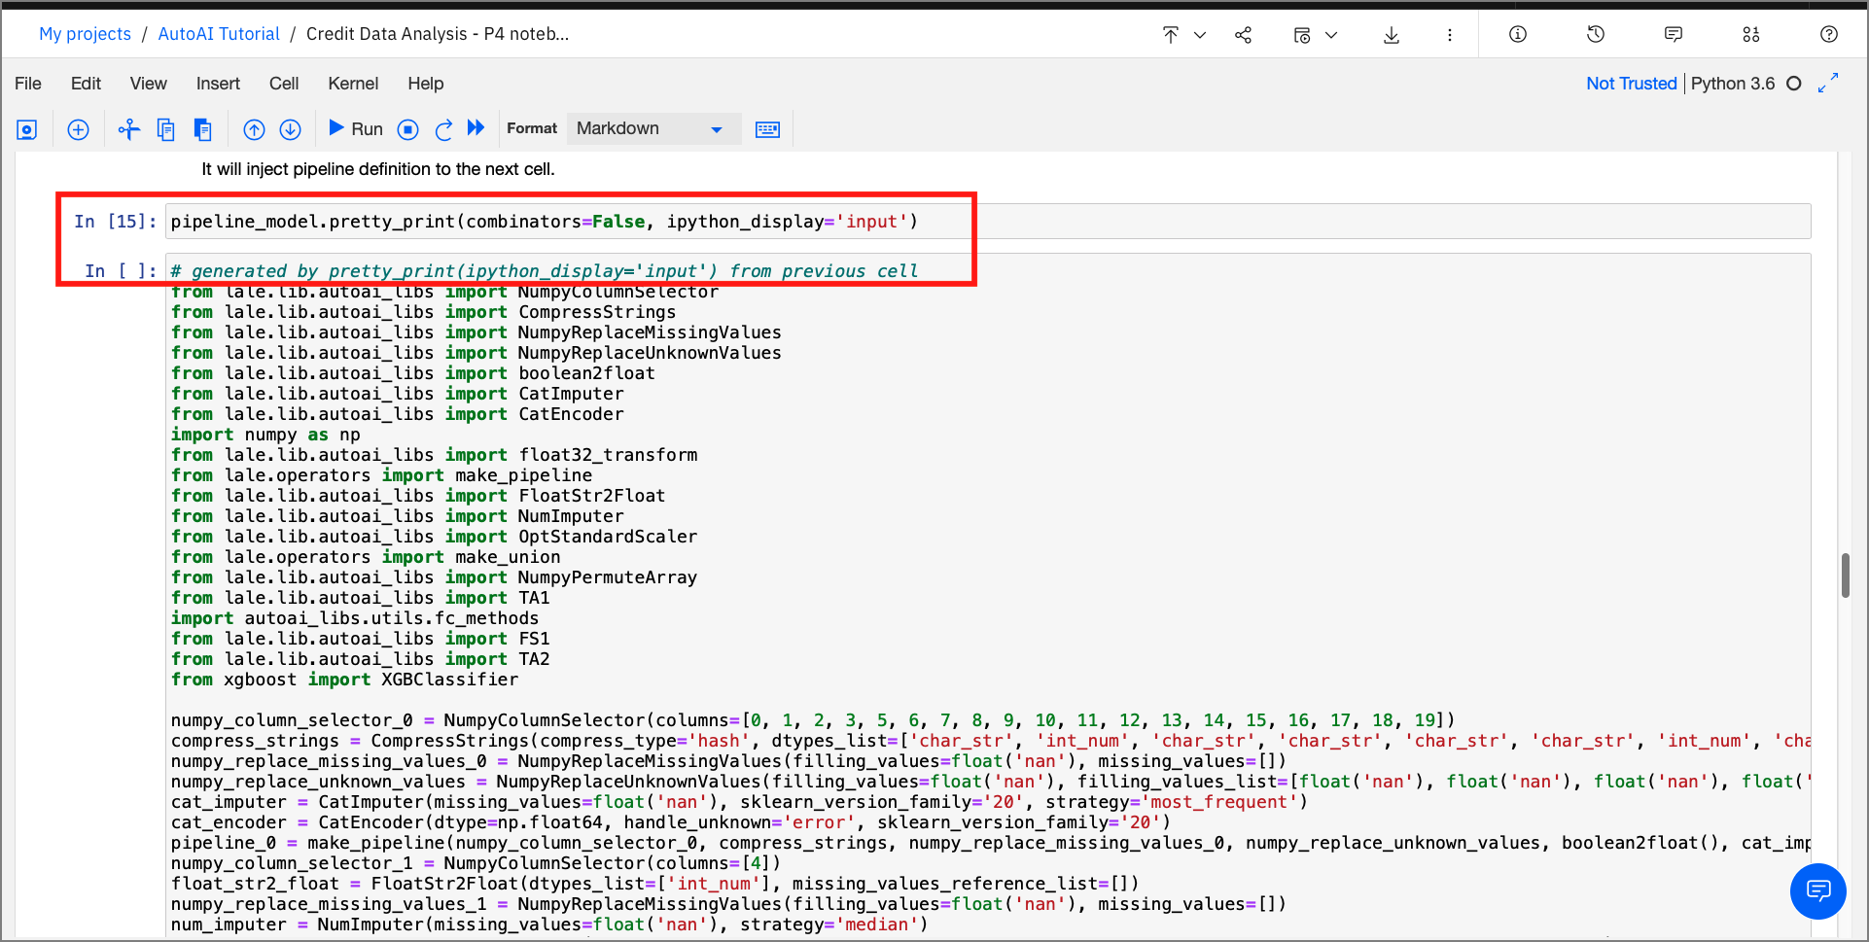Share the notebook
The height and width of the screenshot is (942, 1869).
(1243, 34)
